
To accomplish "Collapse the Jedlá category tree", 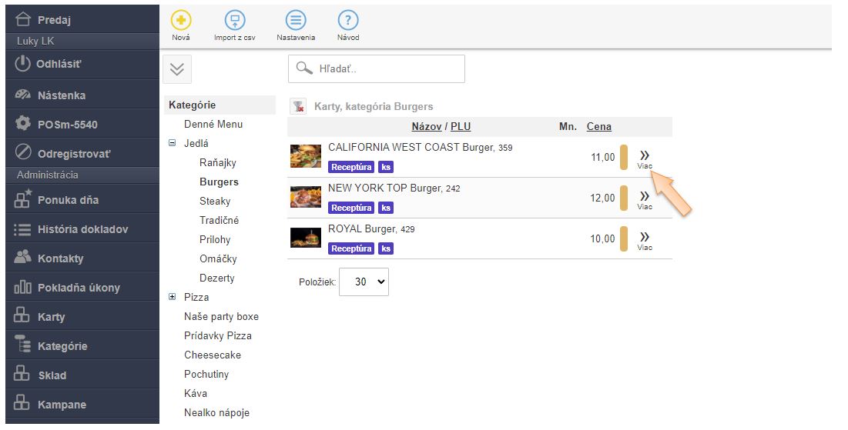I will [x=173, y=143].
